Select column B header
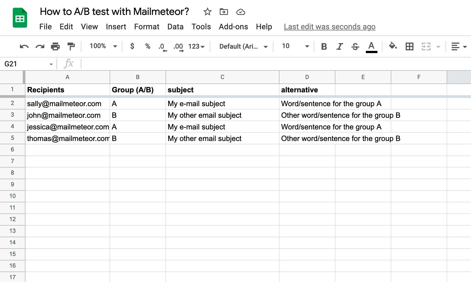Viewport: 471px width, 282px height. (138, 77)
